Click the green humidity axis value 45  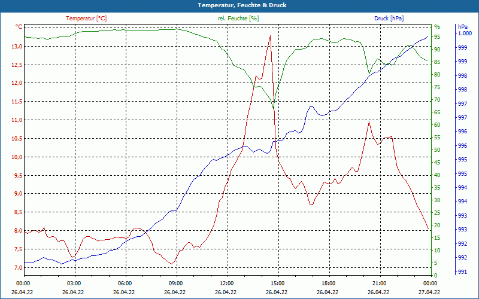click(x=437, y=163)
